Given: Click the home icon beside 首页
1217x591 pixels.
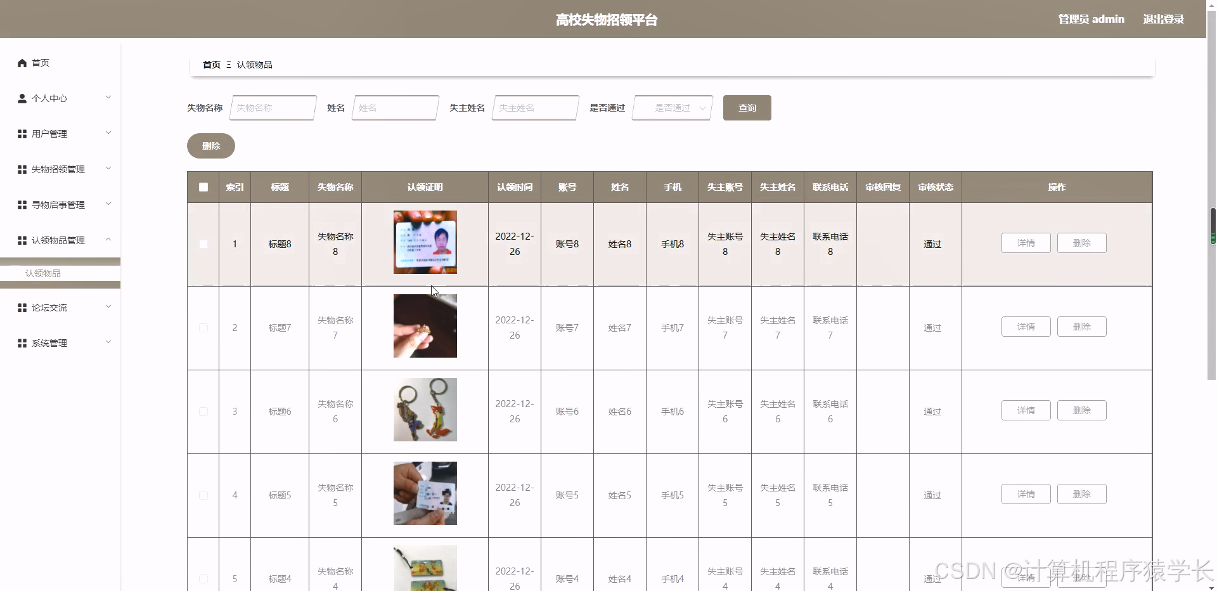Looking at the screenshot, I should tap(22, 63).
